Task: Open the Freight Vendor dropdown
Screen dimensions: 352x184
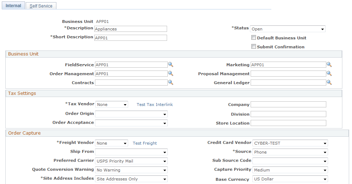Action: 112,143
